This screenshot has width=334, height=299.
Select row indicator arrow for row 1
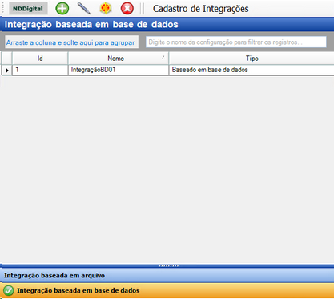pos(6,71)
